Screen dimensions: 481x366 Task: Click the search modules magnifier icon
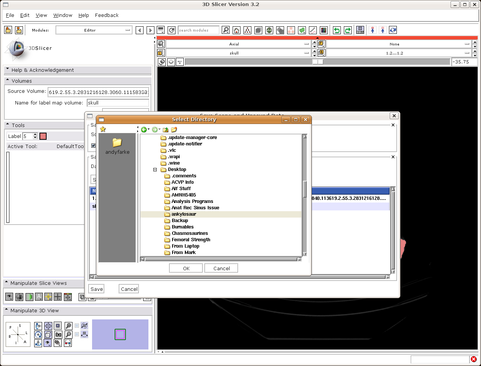click(x=225, y=30)
